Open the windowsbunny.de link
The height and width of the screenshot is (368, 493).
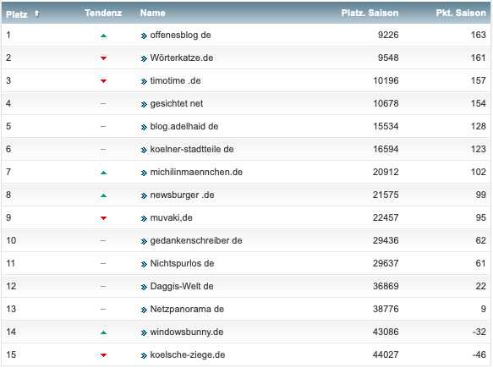[x=187, y=332]
